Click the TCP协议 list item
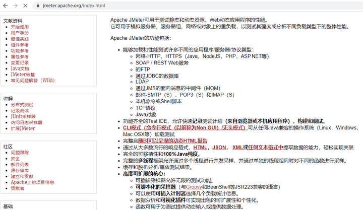Screen dimensions: 363x210 [146, 108]
